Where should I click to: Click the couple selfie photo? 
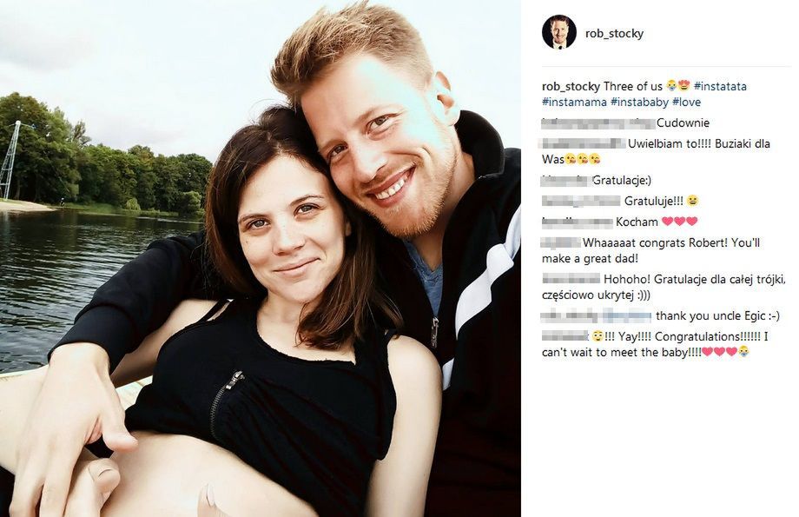(x=261, y=259)
